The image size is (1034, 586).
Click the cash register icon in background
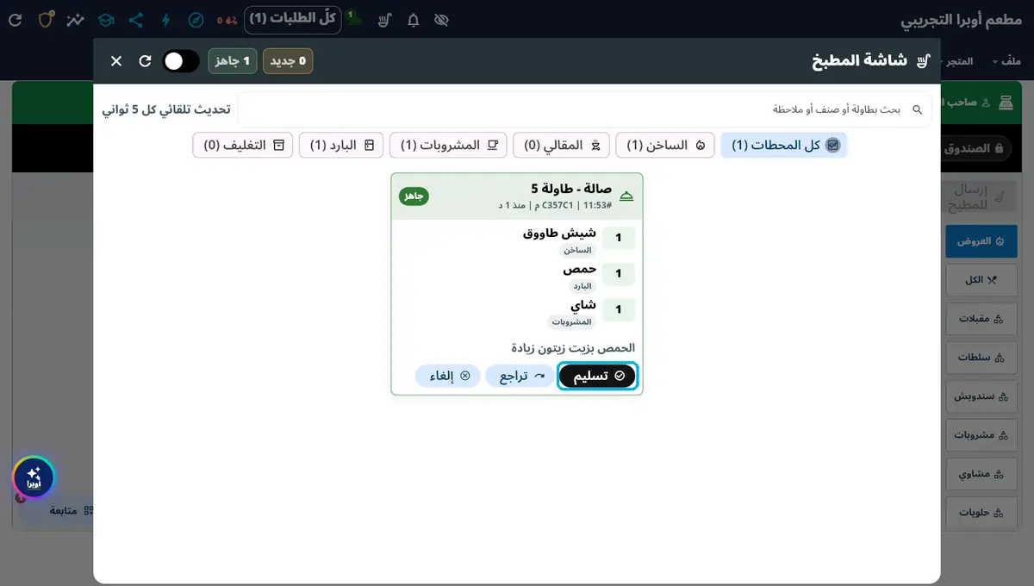pyautogui.click(x=1006, y=103)
